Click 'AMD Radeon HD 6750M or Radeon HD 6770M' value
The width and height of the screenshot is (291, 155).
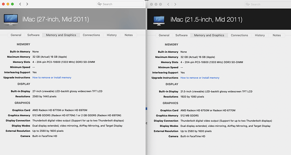click(208, 110)
